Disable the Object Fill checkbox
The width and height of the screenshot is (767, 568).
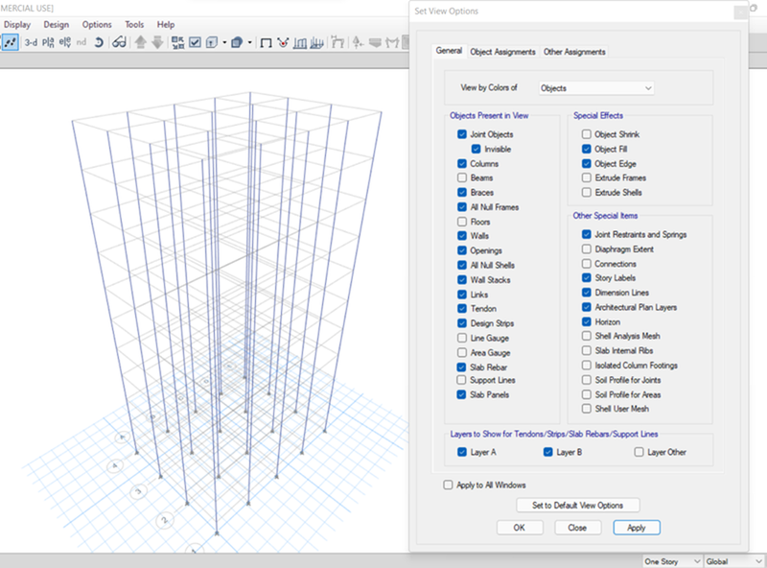587,149
